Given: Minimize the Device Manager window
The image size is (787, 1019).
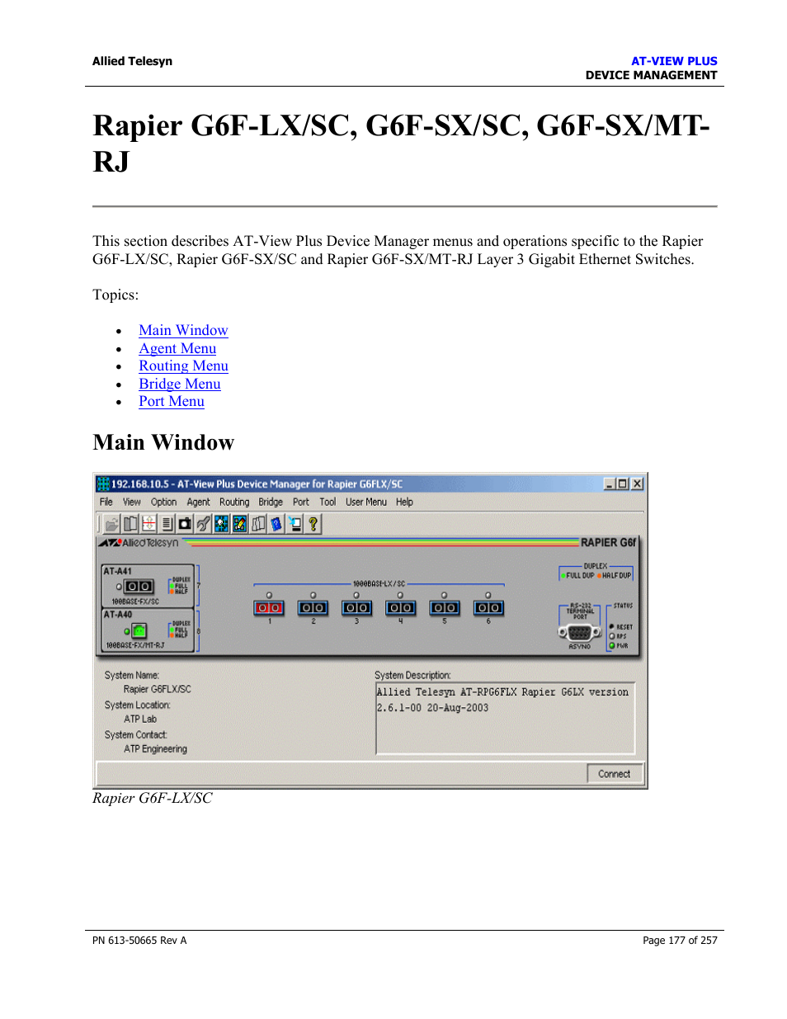Looking at the screenshot, I should [x=610, y=484].
